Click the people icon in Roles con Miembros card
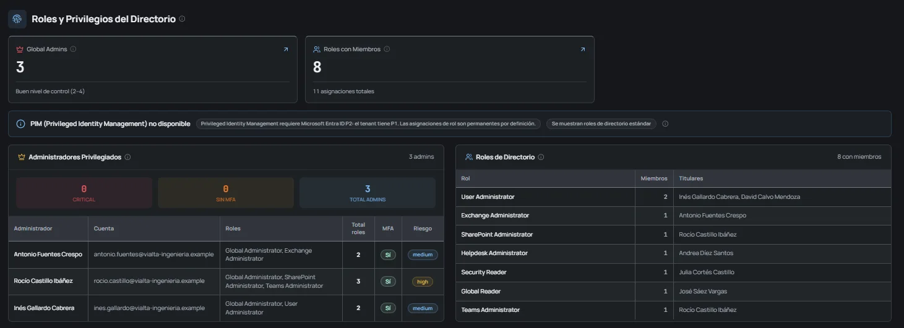The image size is (904, 328). click(x=317, y=49)
